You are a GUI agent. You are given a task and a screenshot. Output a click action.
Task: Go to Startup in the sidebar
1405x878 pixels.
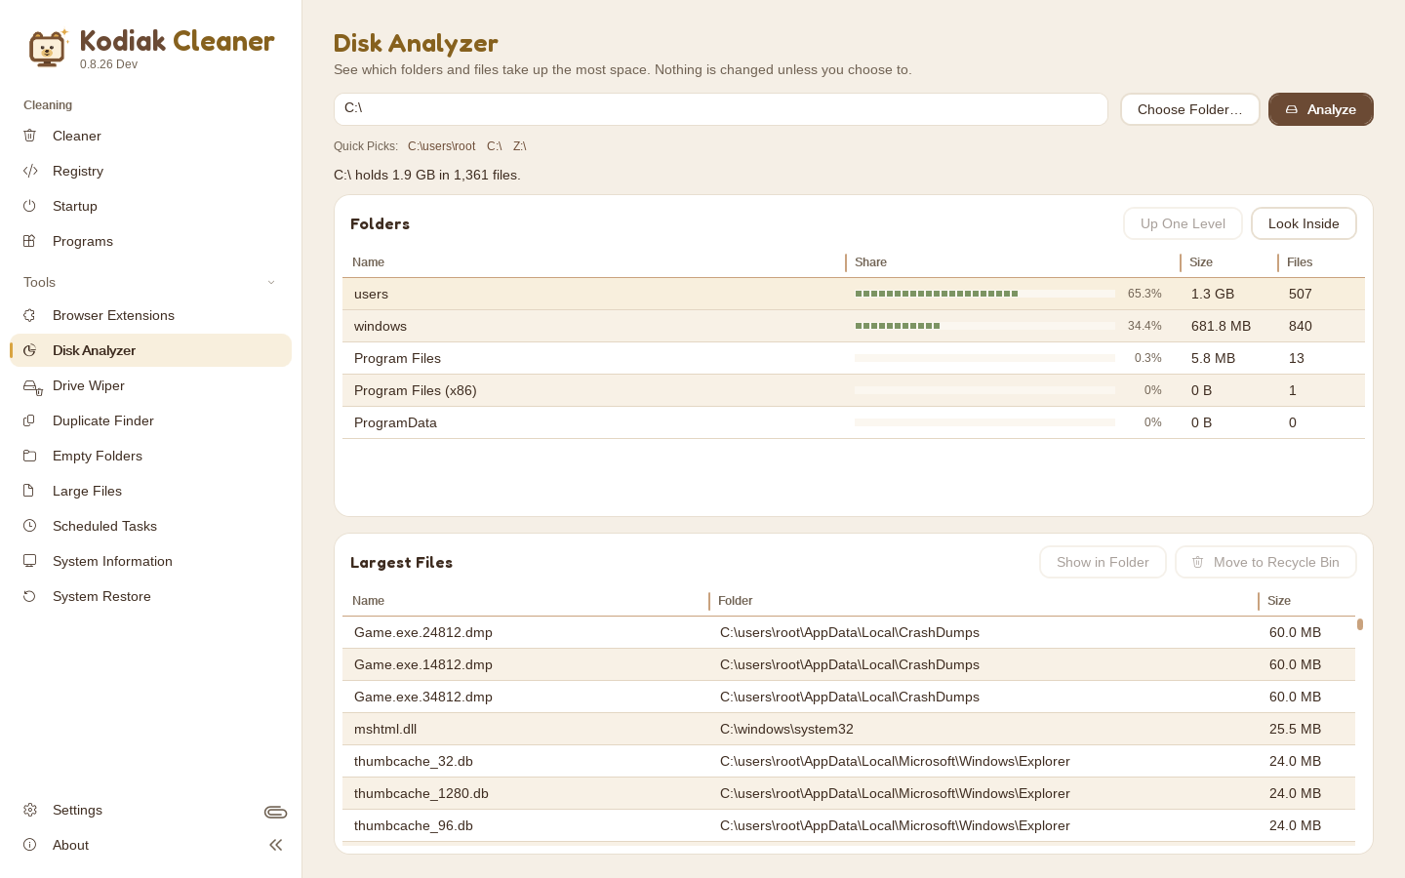coord(151,206)
